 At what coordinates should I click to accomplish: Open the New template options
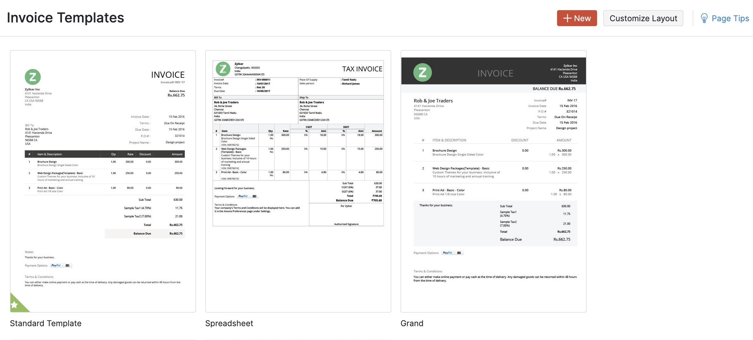[x=576, y=18]
